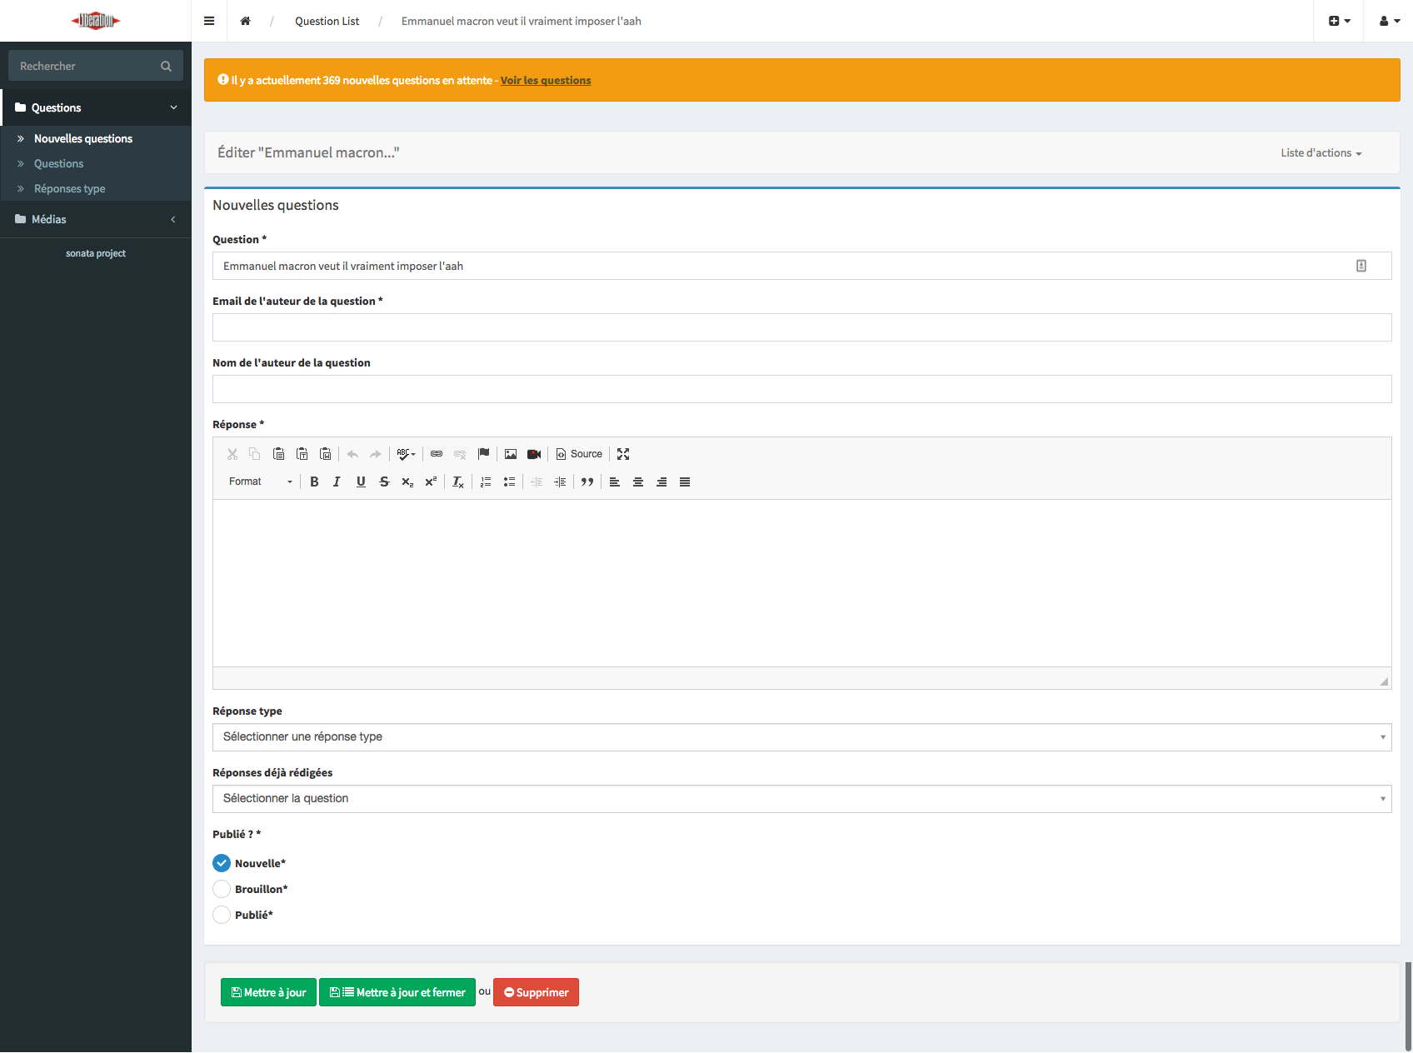Open the Réponse type select box
Screen dimensions: 1413x1053
(802, 737)
